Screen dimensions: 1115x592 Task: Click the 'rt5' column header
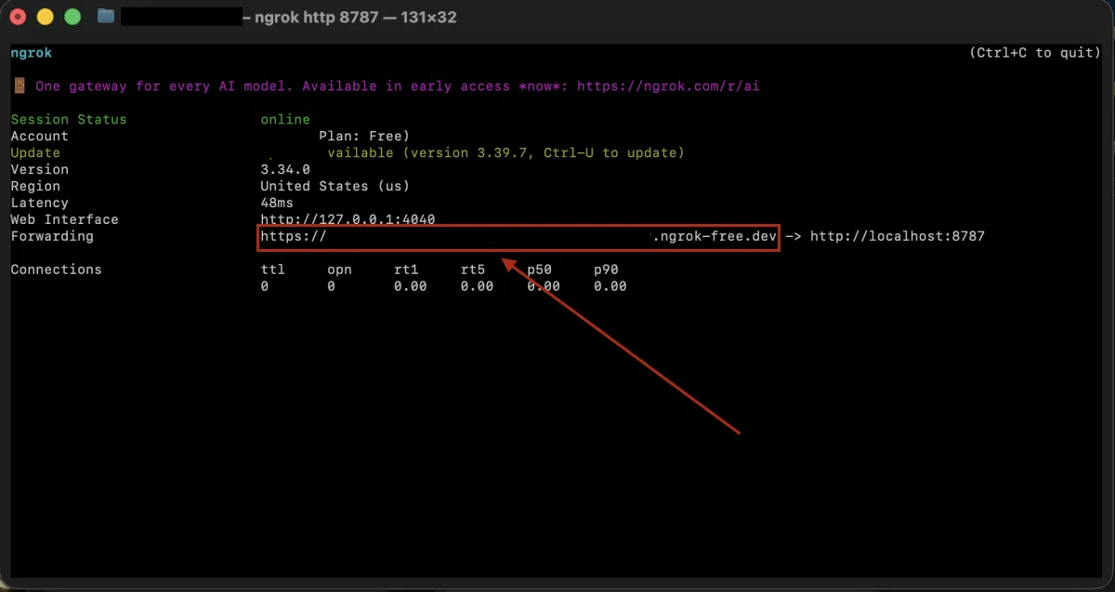[x=473, y=270]
